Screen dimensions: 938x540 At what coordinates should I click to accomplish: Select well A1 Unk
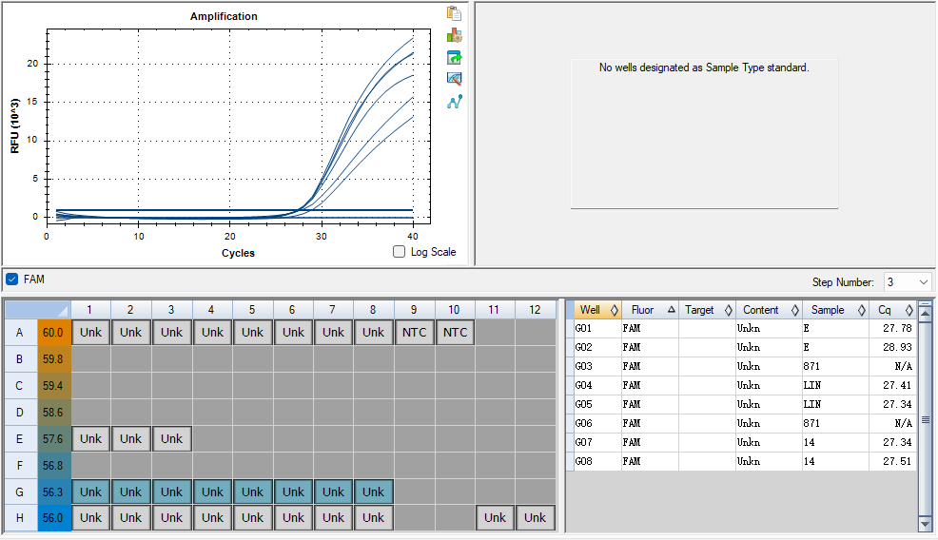pos(91,333)
